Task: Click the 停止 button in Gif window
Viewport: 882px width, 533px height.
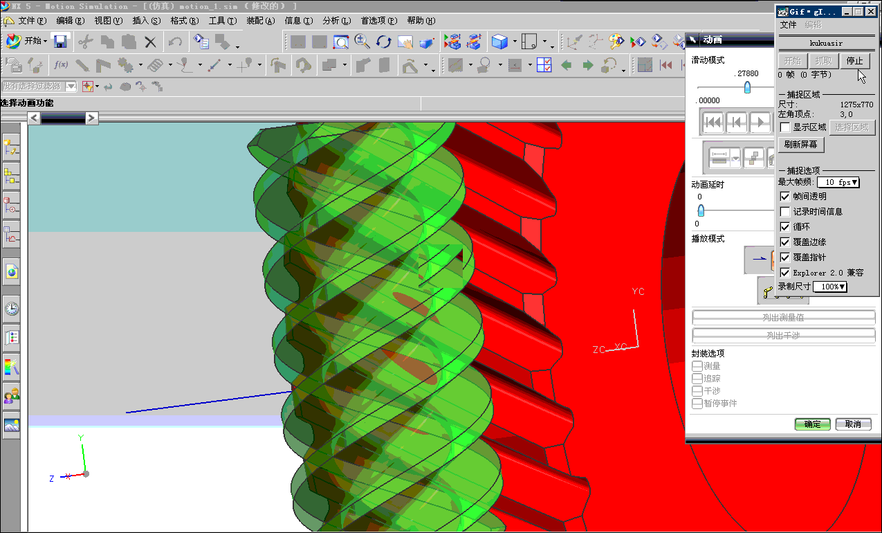Action: click(855, 61)
